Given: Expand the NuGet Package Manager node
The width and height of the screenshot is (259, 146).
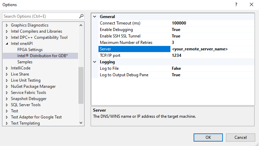Looking at the screenshot, I should click(x=7, y=86).
